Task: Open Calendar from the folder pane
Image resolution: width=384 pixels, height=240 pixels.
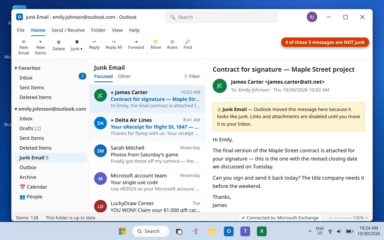Action: coord(51,187)
